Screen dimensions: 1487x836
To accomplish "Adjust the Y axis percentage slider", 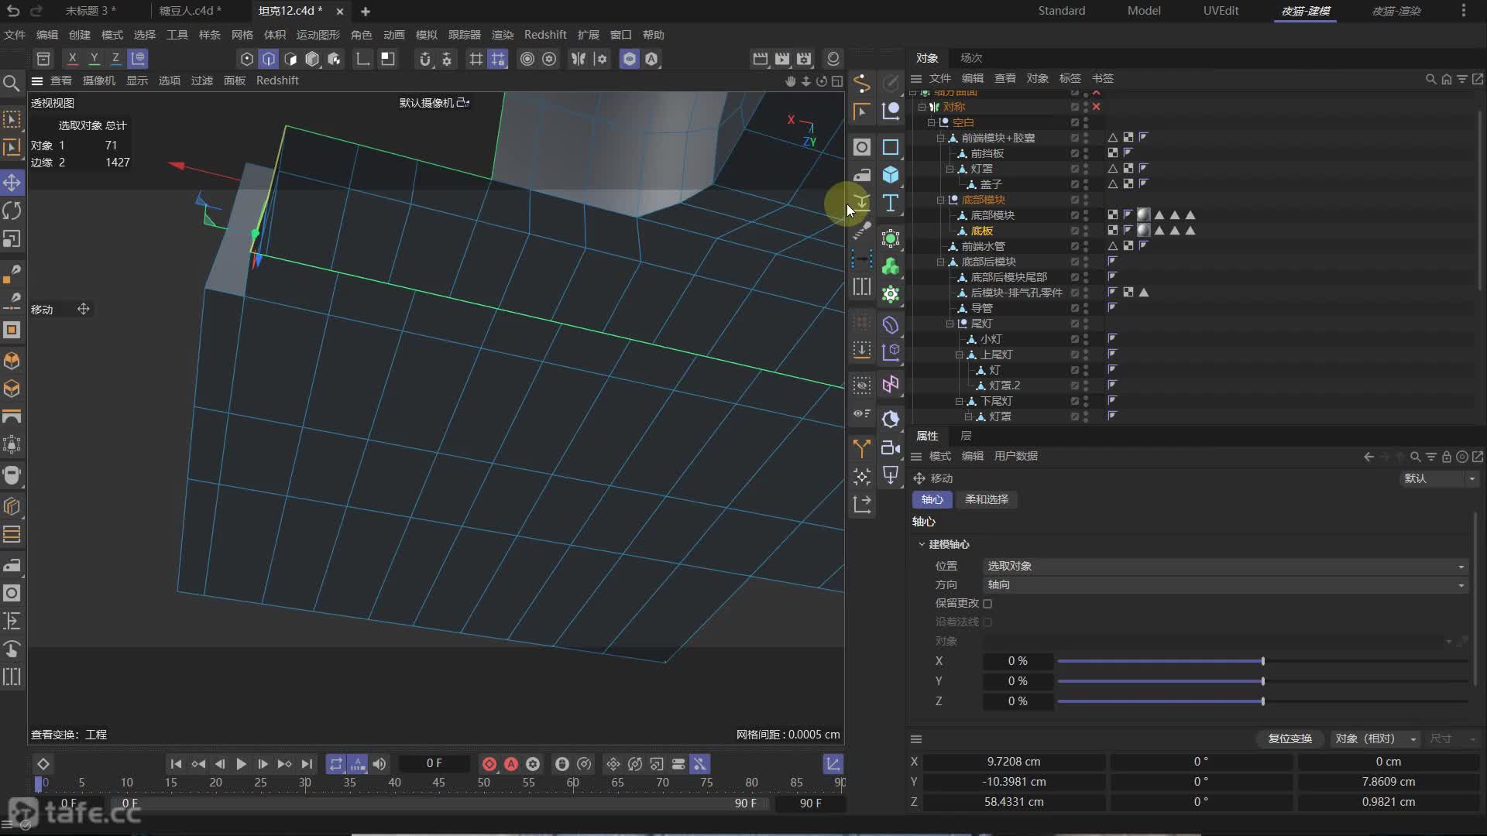I will (1263, 681).
